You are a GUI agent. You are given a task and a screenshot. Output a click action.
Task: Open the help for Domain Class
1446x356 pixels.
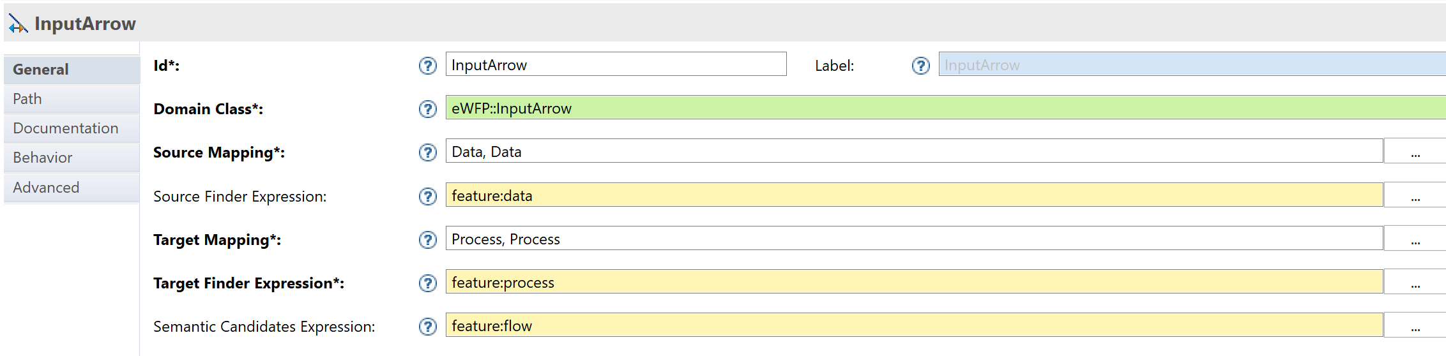pyautogui.click(x=428, y=109)
